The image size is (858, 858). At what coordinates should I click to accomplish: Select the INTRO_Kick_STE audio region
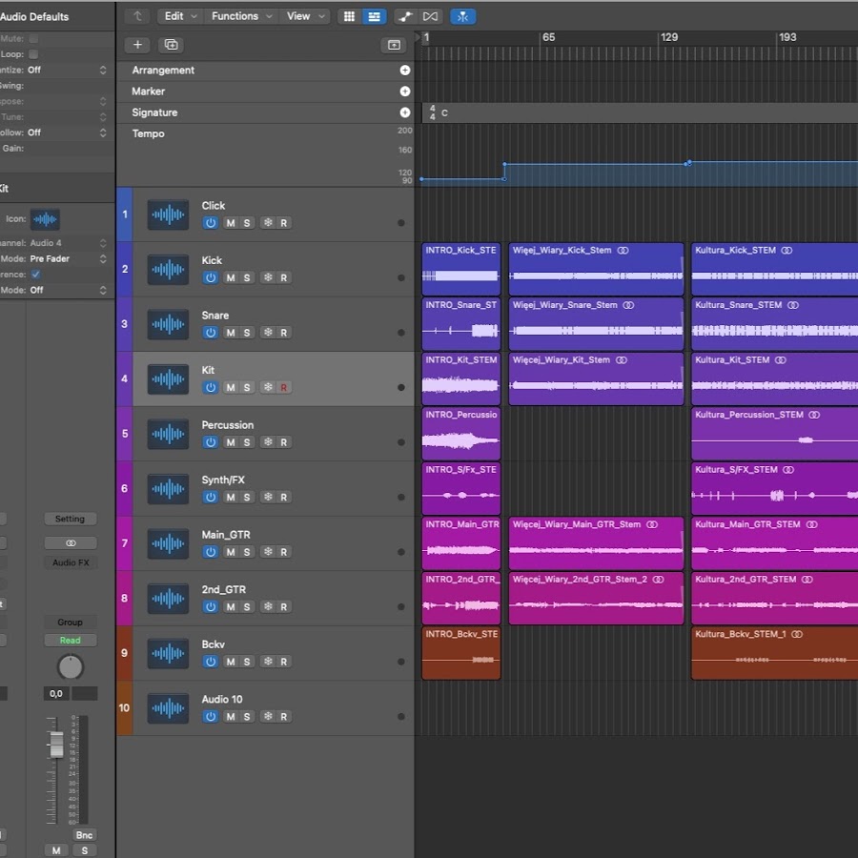click(461, 269)
